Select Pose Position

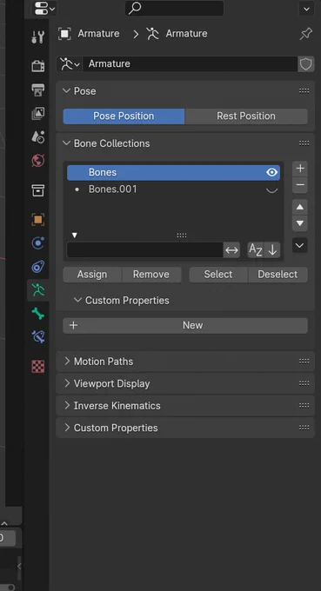[x=124, y=116]
